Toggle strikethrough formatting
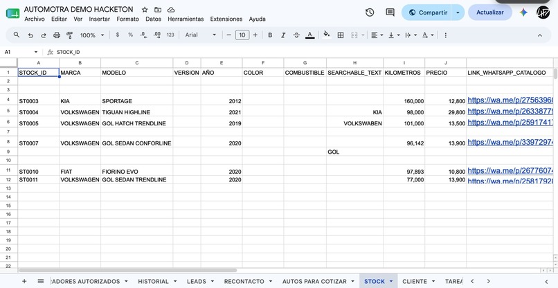The image size is (558, 288). tap(296, 35)
